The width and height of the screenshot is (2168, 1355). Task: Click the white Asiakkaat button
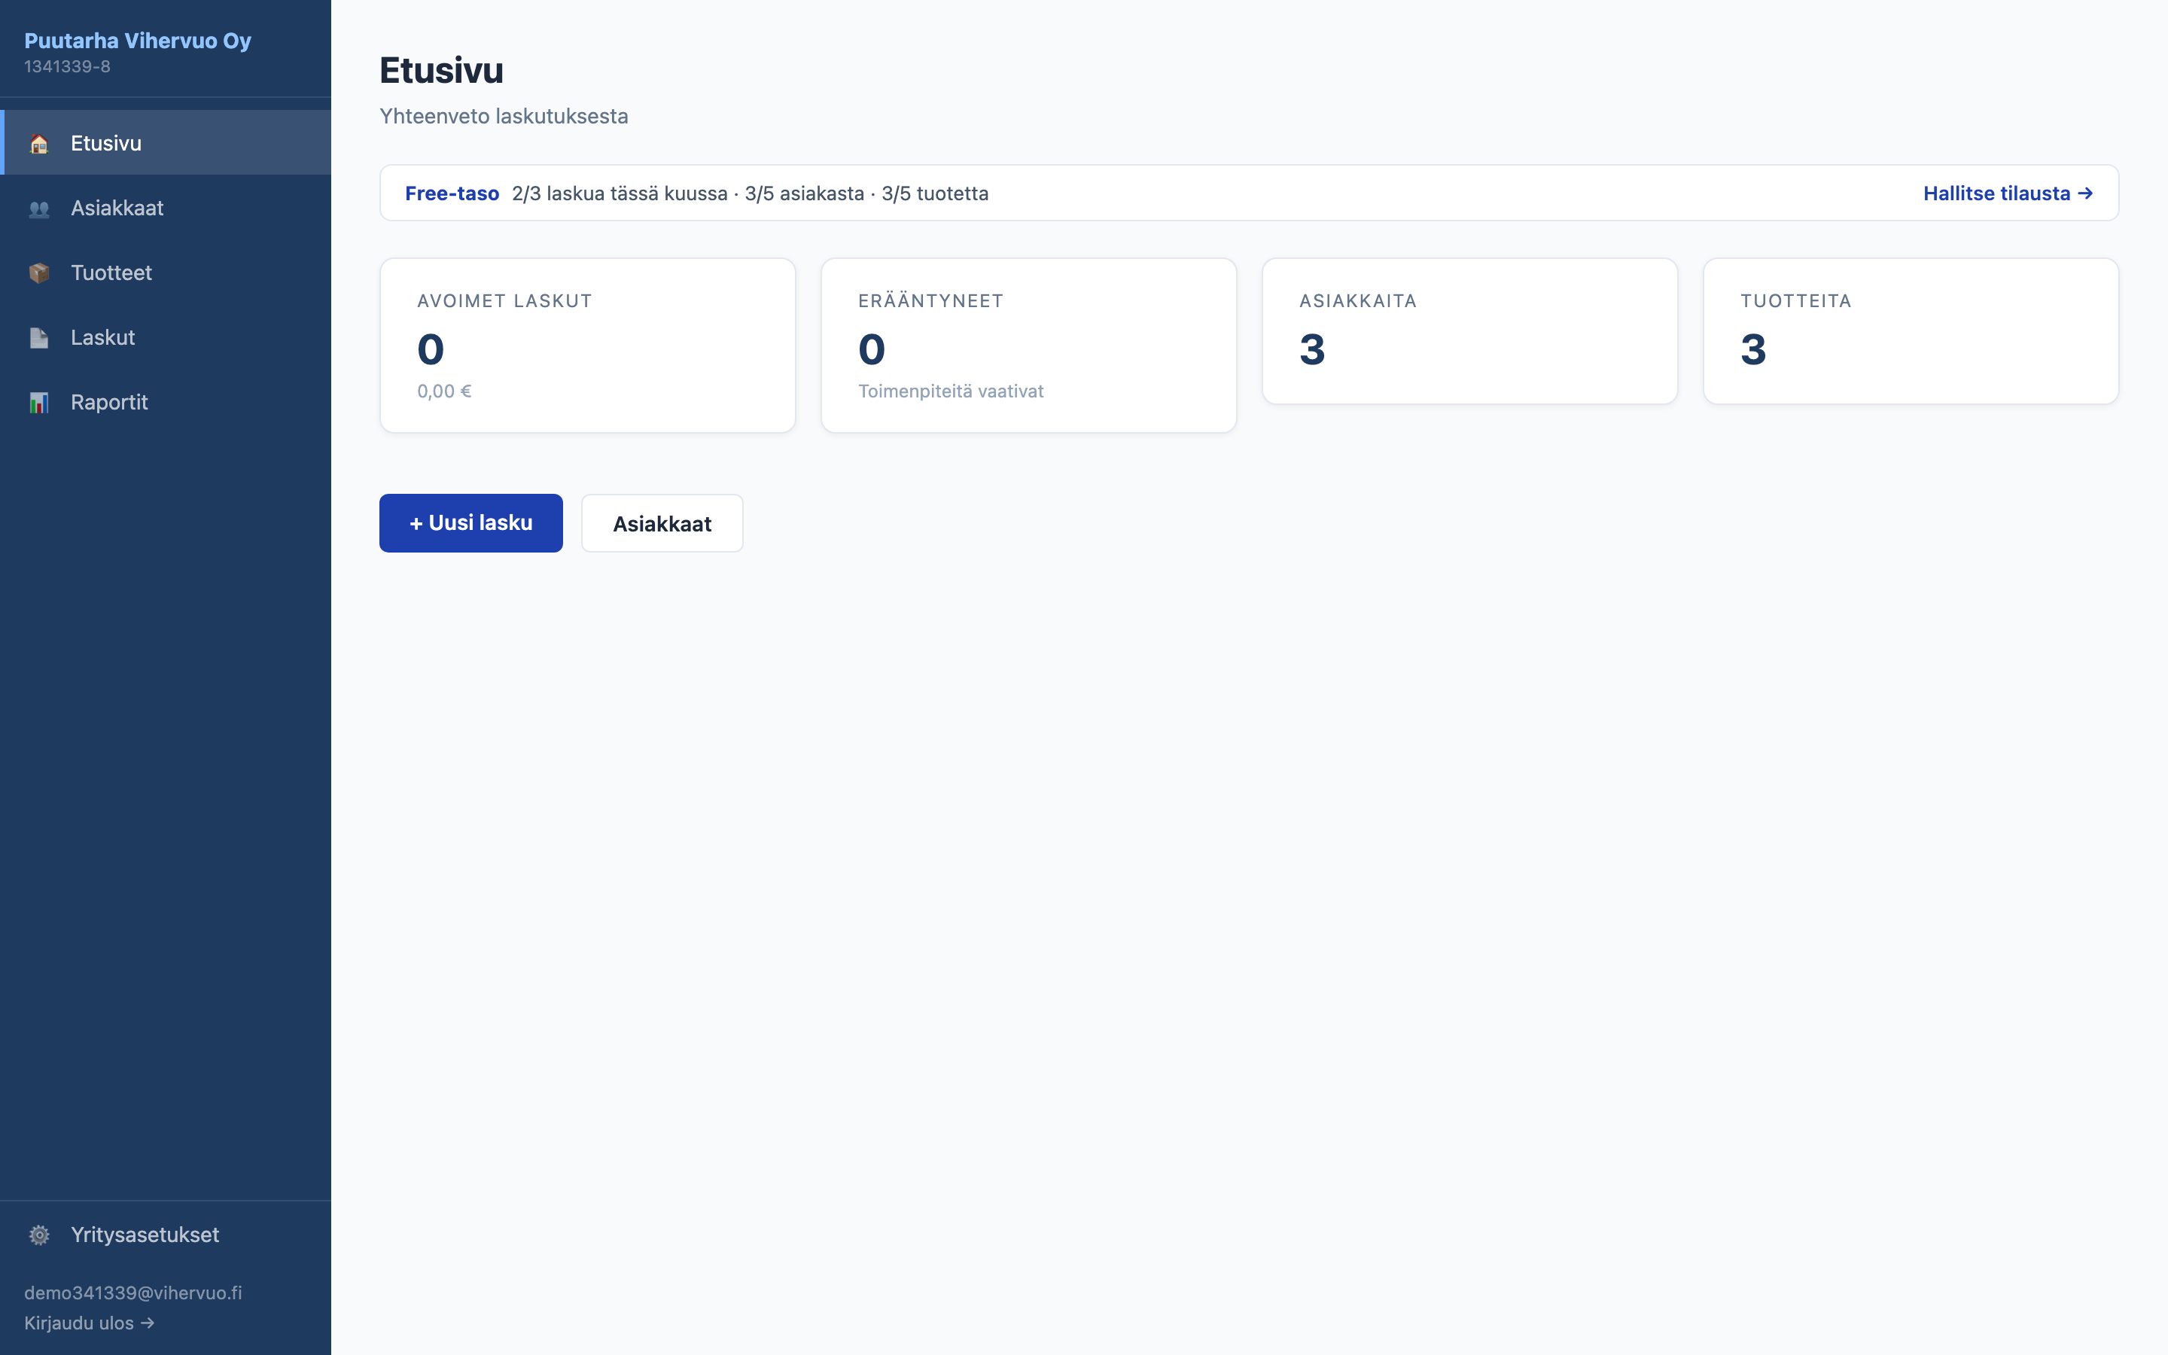pyautogui.click(x=662, y=523)
